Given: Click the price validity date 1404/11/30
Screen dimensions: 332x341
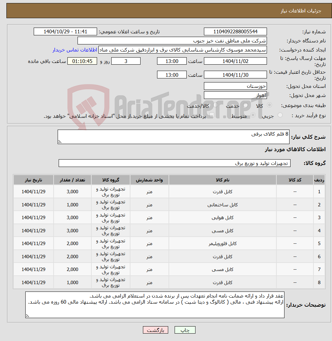Looking at the screenshot, I should pos(235,75).
